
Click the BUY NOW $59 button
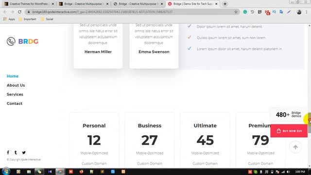pos(289,131)
